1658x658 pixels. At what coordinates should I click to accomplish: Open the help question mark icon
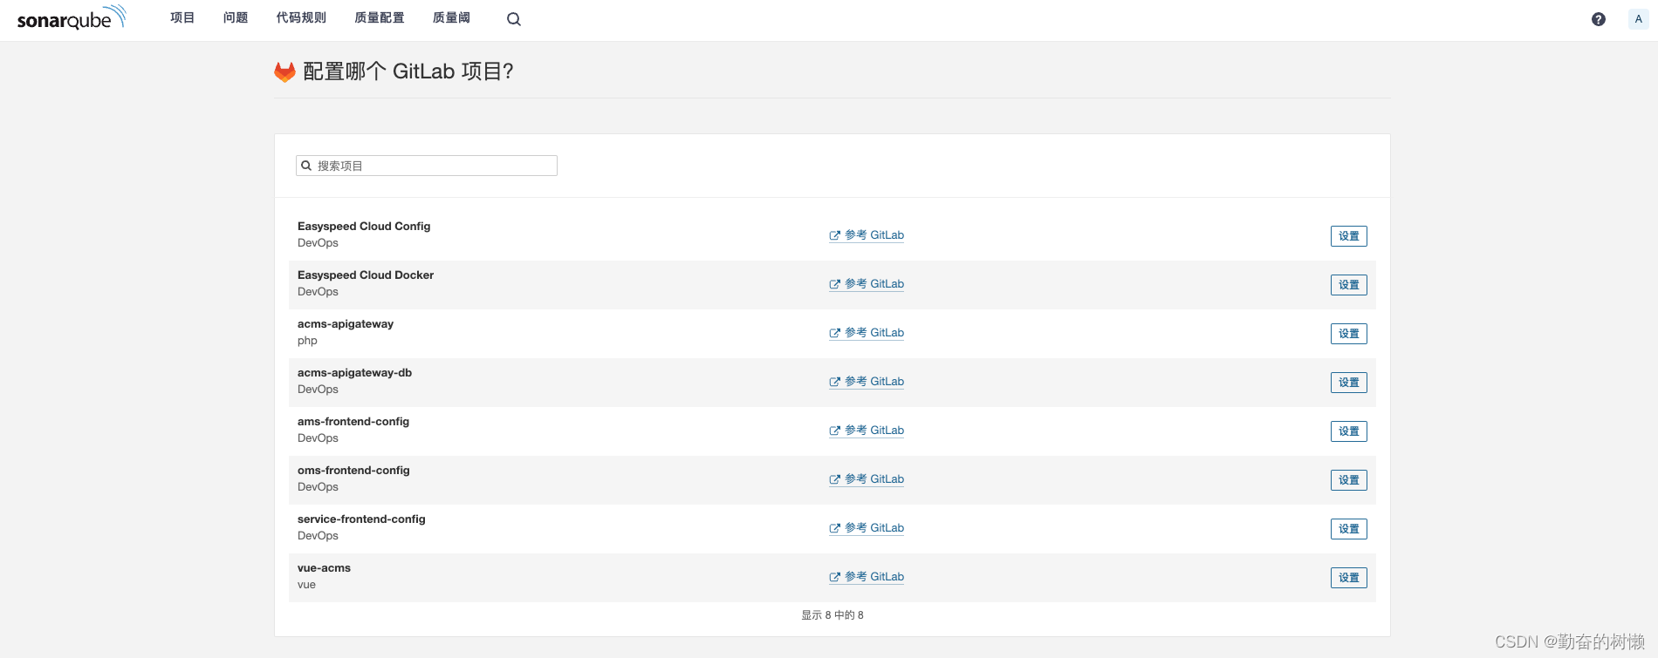click(1599, 19)
